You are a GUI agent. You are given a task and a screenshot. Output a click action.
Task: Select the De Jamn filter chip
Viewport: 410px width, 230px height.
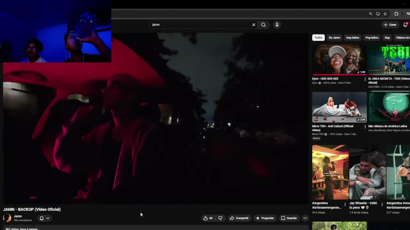[334, 38]
